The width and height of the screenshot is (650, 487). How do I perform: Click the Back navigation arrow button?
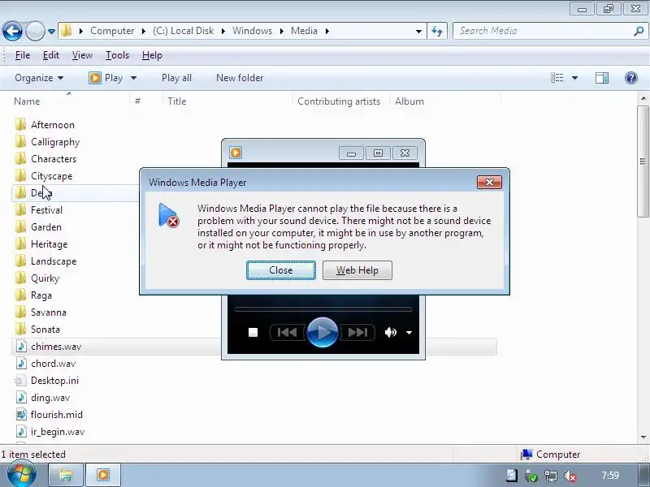point(12,31)
